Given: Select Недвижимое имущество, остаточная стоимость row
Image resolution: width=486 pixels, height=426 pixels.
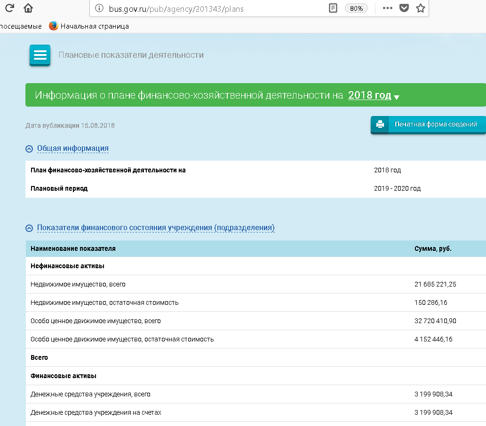Looking at the screenshot, I should click(x=256, y=302).
